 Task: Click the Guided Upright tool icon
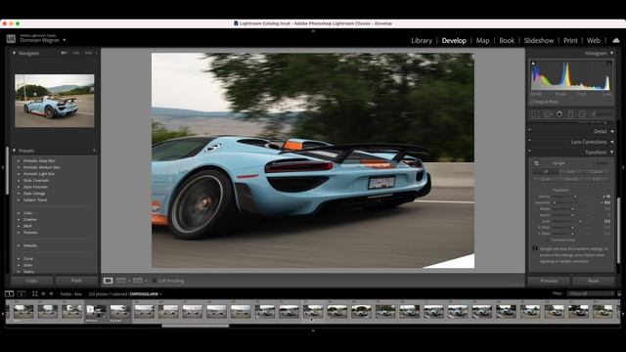[x=536, y=163]
